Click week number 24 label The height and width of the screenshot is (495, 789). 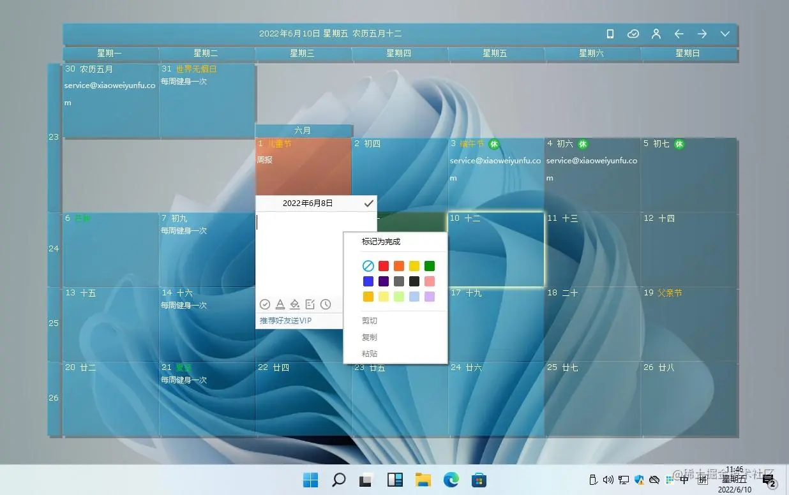point(54,249)
